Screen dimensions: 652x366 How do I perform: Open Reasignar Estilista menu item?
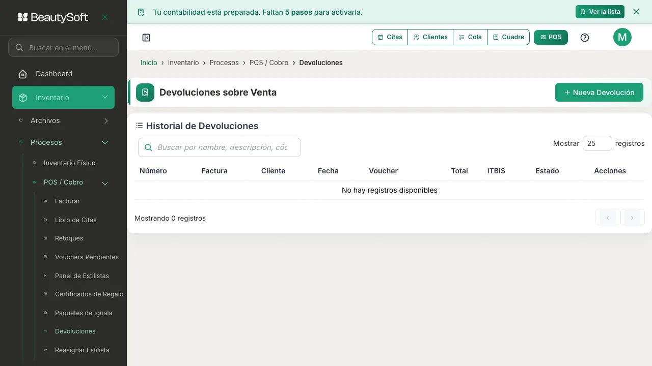click(x=81, y=350)
